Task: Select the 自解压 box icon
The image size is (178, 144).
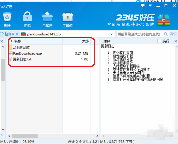Action: 47,17
